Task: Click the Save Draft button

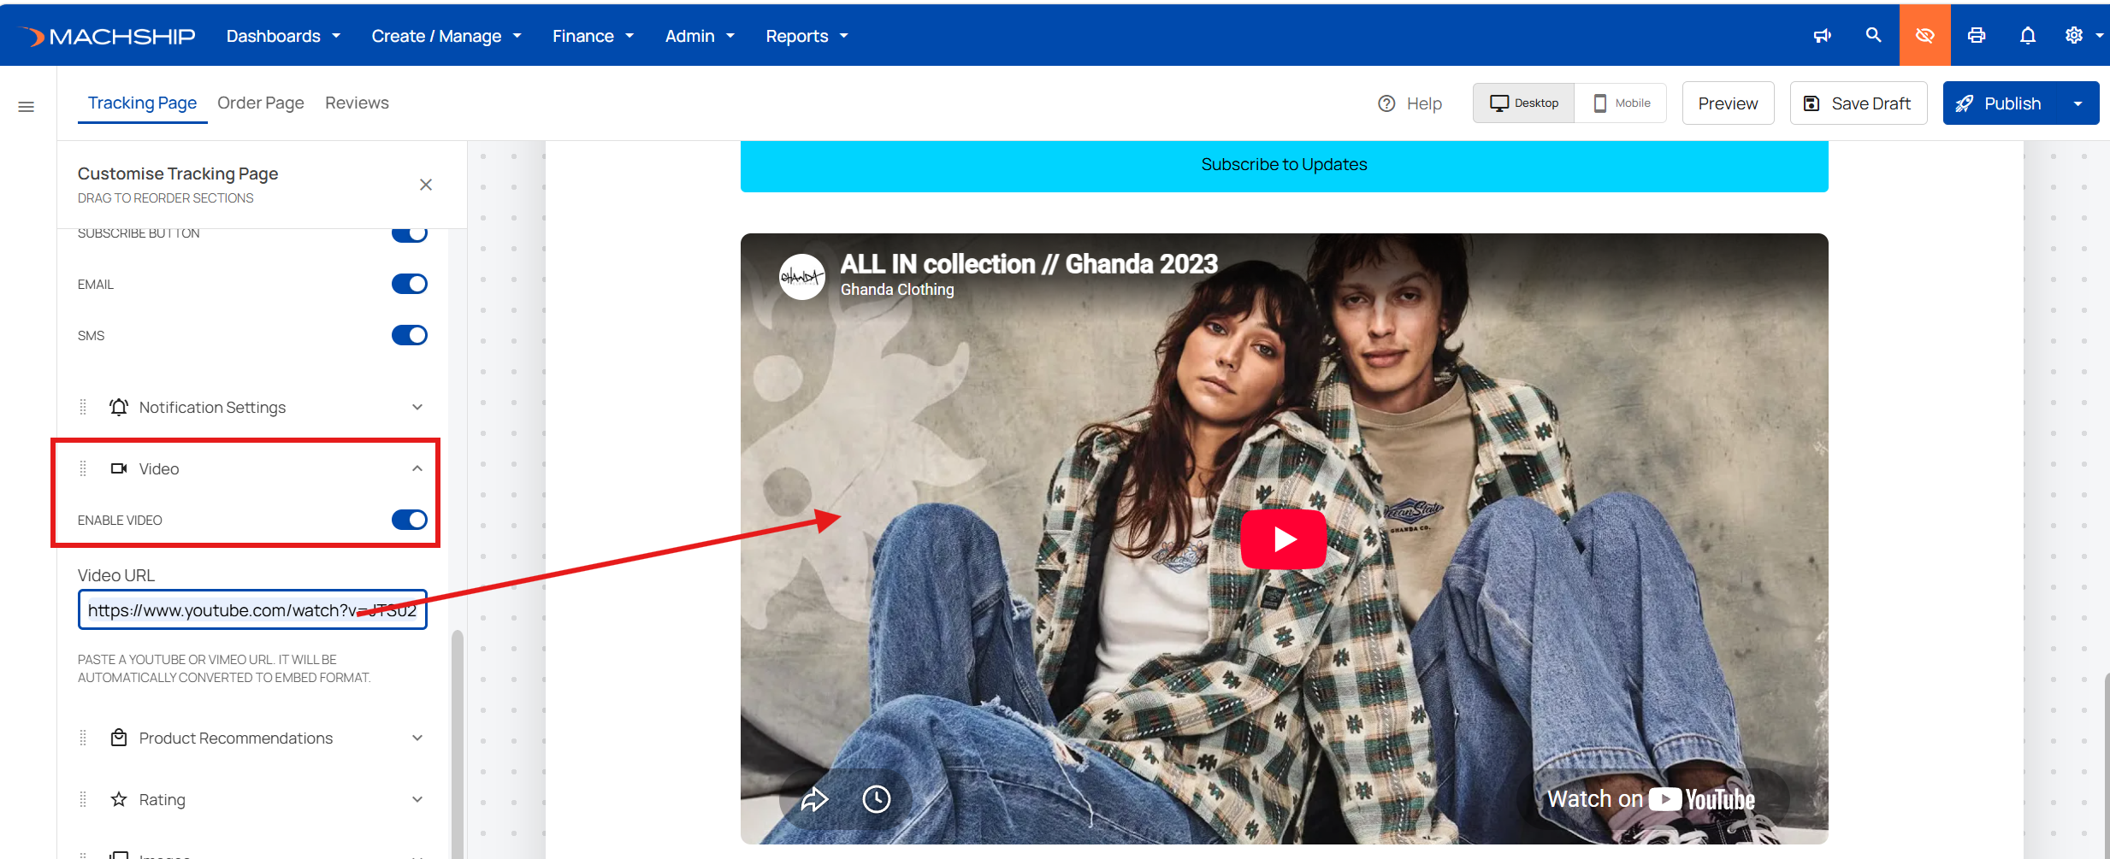Action: [1859, 103]
